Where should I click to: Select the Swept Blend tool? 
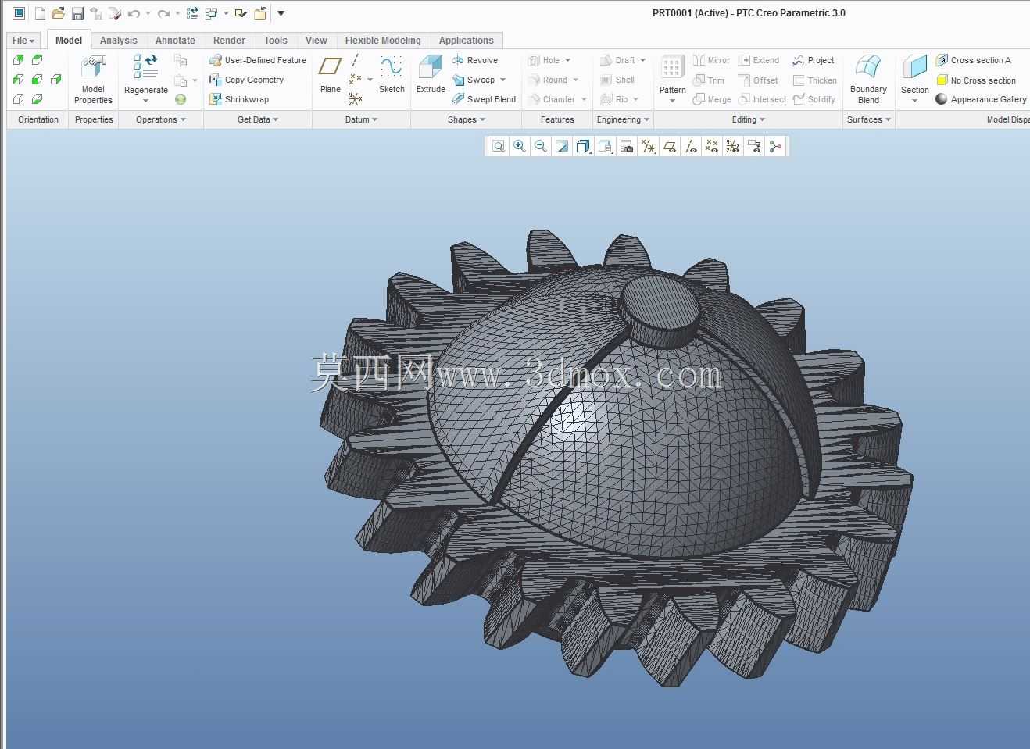coord(484,99)
